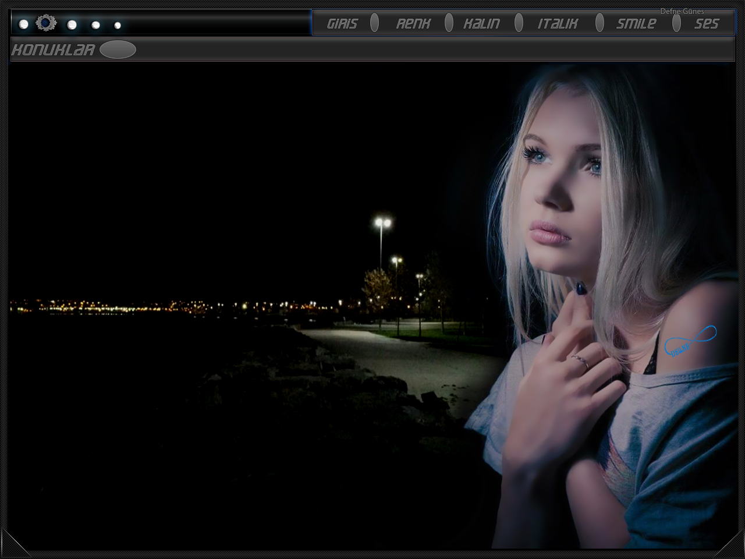Click the white dot left of the gear icon

click(x=24, y=24)
